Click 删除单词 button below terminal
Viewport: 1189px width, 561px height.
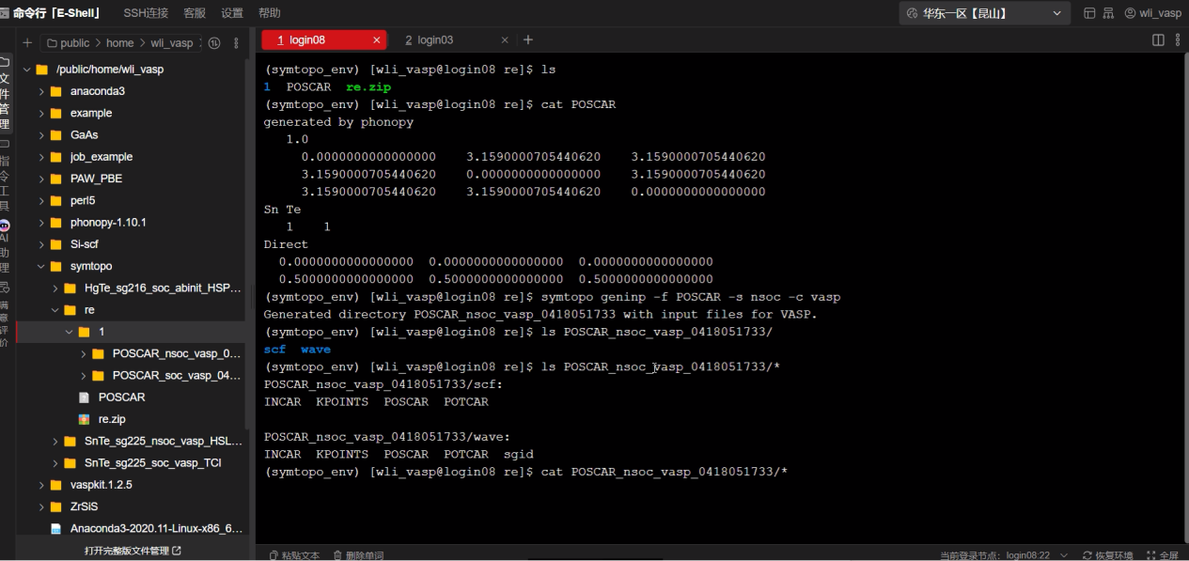pyautogui.click(x=358, y=555)
